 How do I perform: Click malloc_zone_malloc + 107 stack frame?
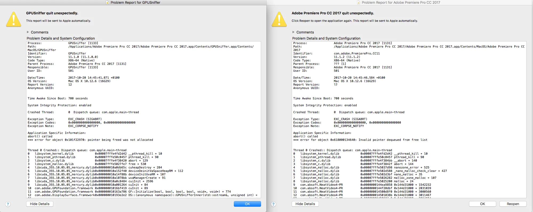365,178
